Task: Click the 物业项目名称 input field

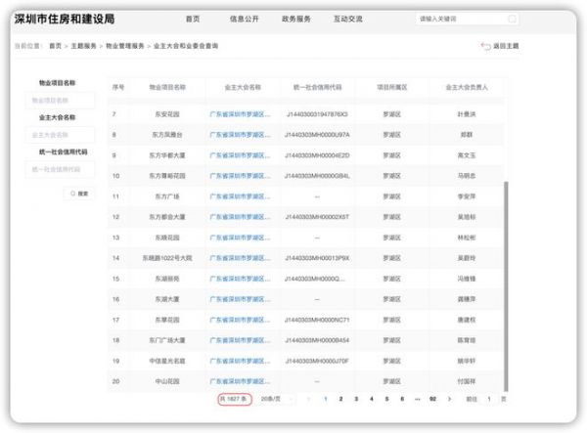Action: click(x=61, y=101)
